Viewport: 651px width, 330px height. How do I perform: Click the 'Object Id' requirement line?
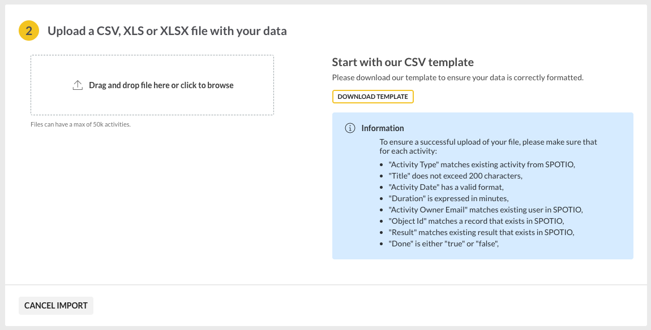click(x=476, y=221)
